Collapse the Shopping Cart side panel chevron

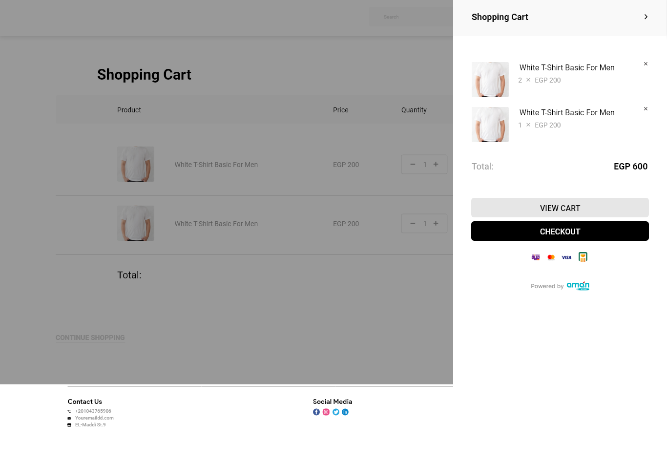[x=646, y=17]
